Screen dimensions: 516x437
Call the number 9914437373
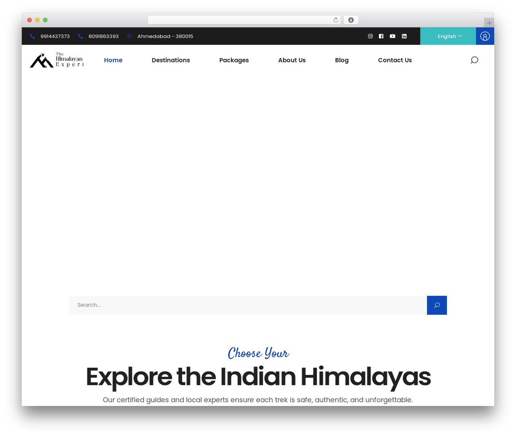55,36
